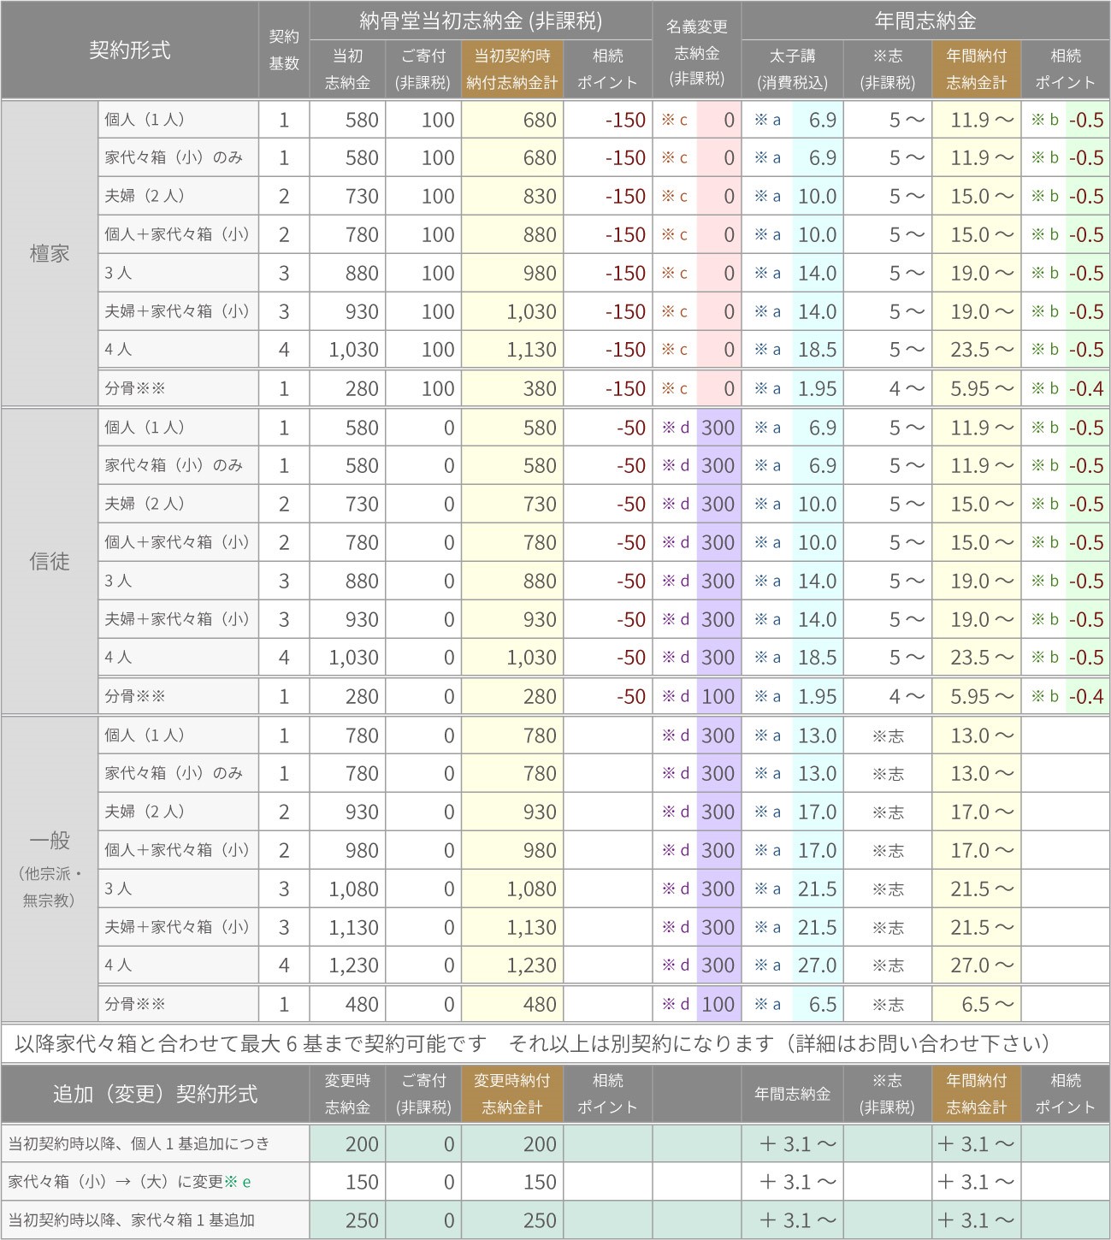Select ※志 cell in 一般 夫婦 row

tap(888, 812)
